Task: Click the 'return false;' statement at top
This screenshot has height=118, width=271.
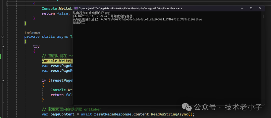Action: pyautogui.click(x=55, y=13)
